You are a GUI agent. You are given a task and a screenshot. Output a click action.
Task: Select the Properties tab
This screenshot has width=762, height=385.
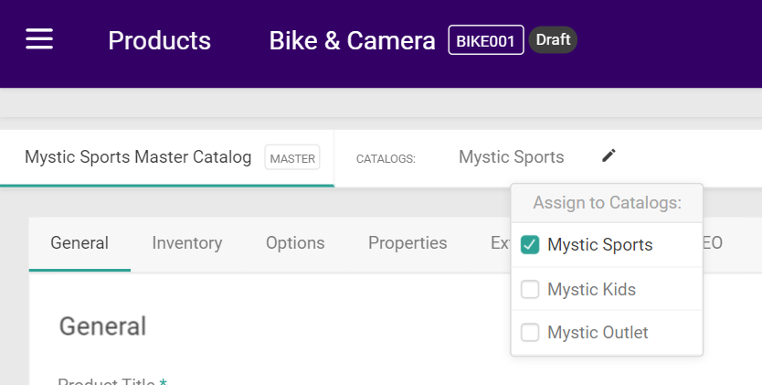[x=407, y=243]
